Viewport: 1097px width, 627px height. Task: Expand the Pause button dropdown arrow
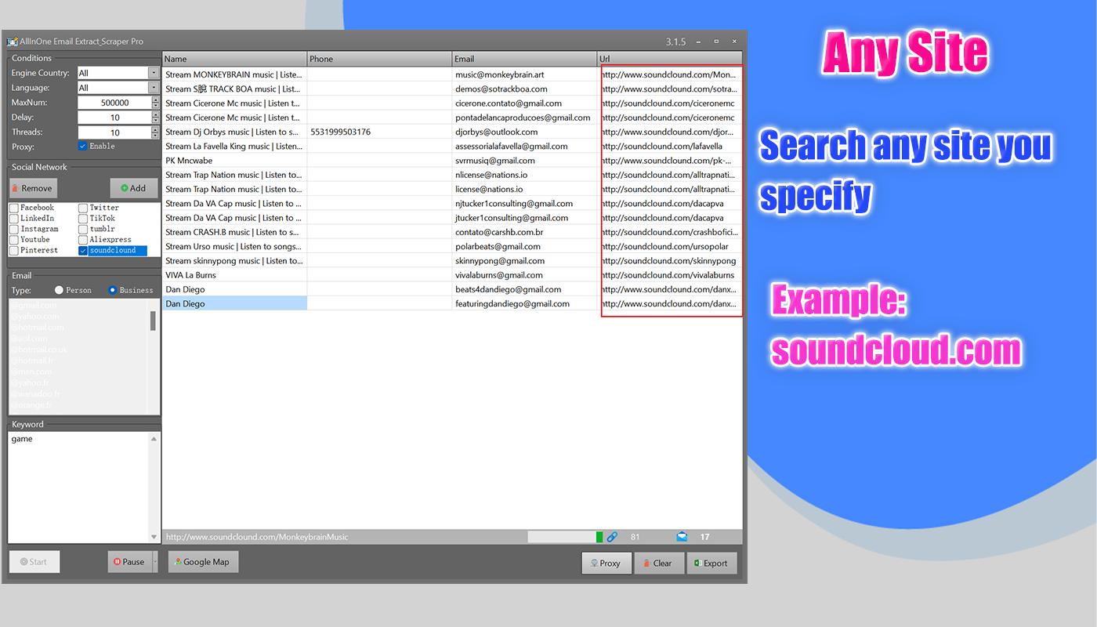point(154,562)
